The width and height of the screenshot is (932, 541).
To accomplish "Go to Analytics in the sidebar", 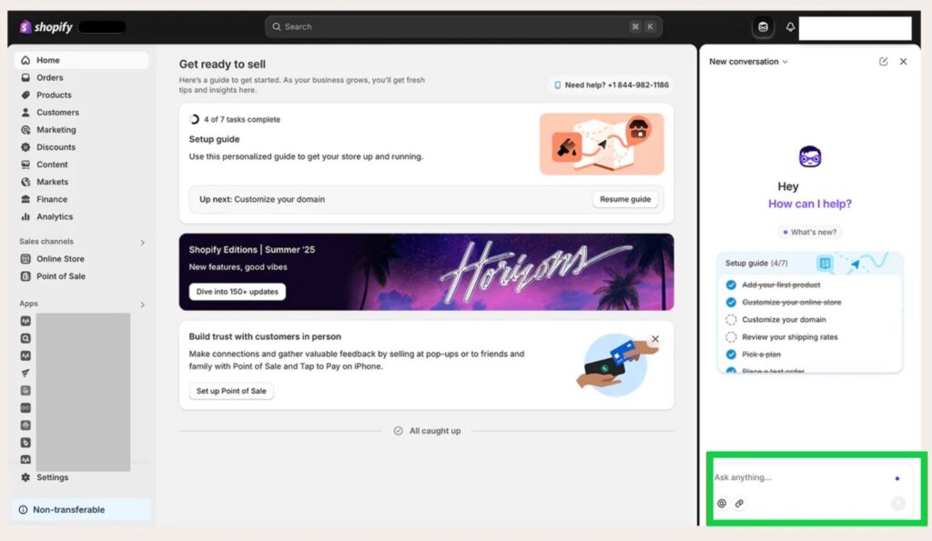I will tap(54, 216).
